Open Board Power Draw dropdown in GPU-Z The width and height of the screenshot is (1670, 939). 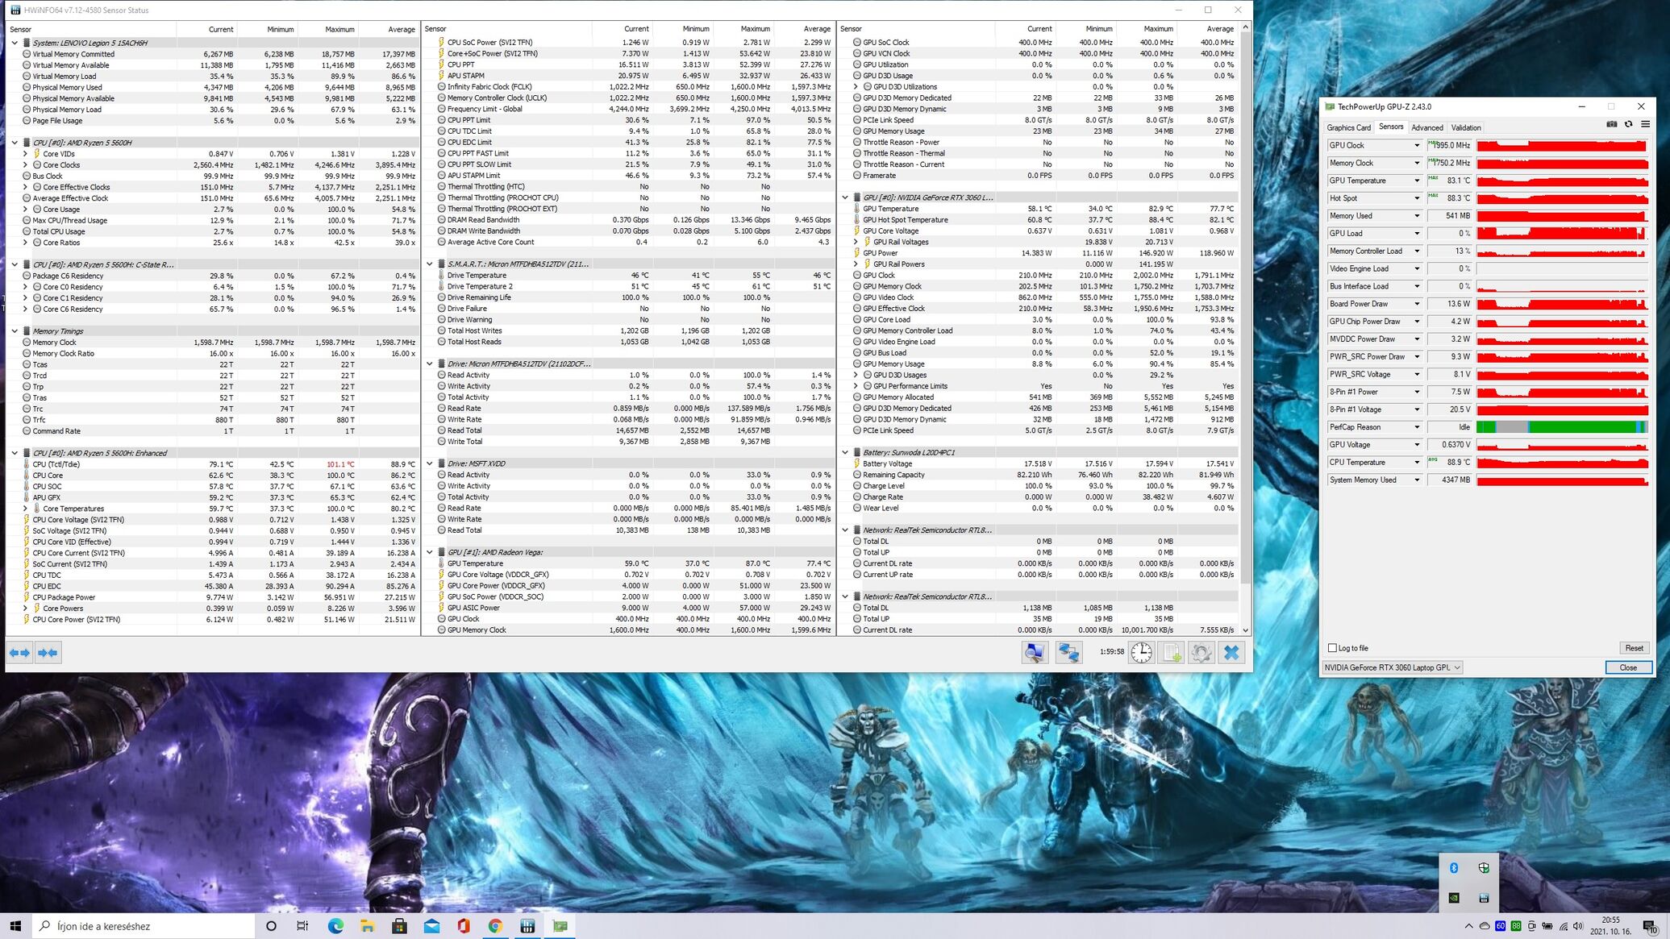pos(1417,304)
